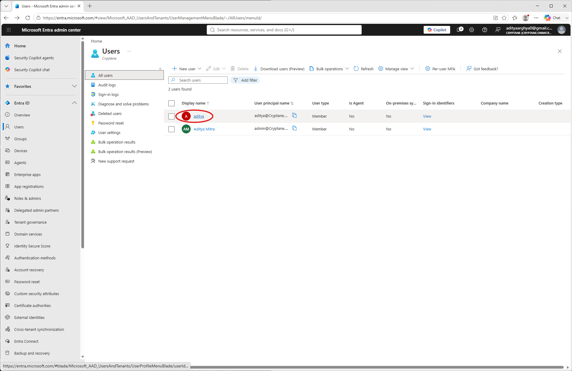Screen dimensions: 572x371
Task: View sign-in identifiers for admin@Cryptane
Action: coord(427,129)
